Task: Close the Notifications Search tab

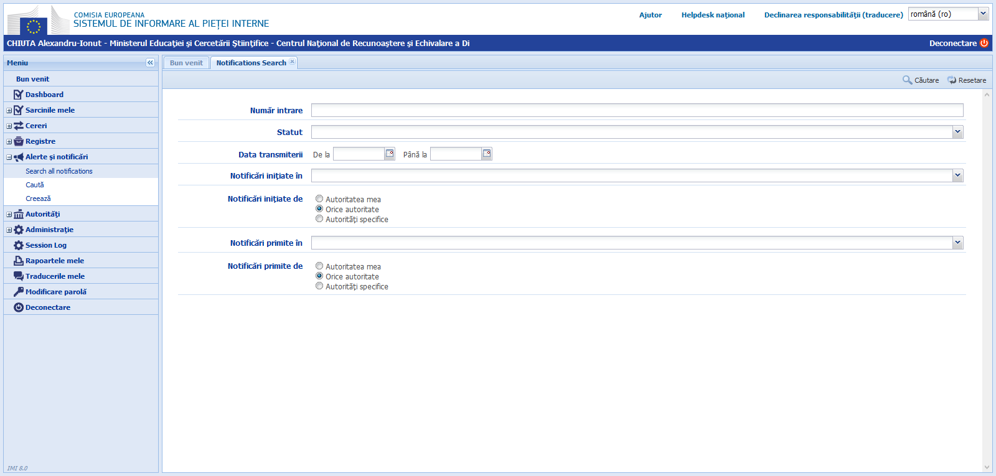Action: (x=293, y=62)
